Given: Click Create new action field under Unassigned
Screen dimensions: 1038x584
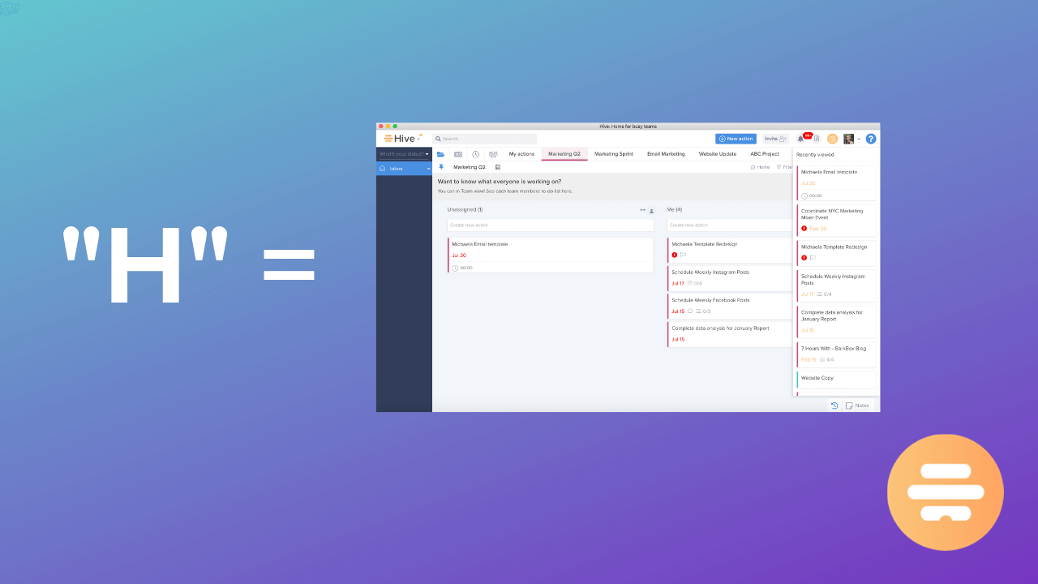Looking at the screenshot, I should [550, 225].
